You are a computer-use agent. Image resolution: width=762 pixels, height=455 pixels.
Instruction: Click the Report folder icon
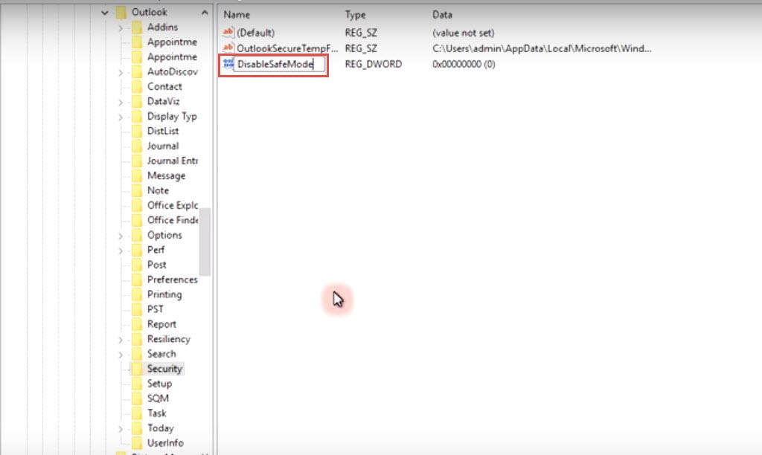click(x=137, y=324)
